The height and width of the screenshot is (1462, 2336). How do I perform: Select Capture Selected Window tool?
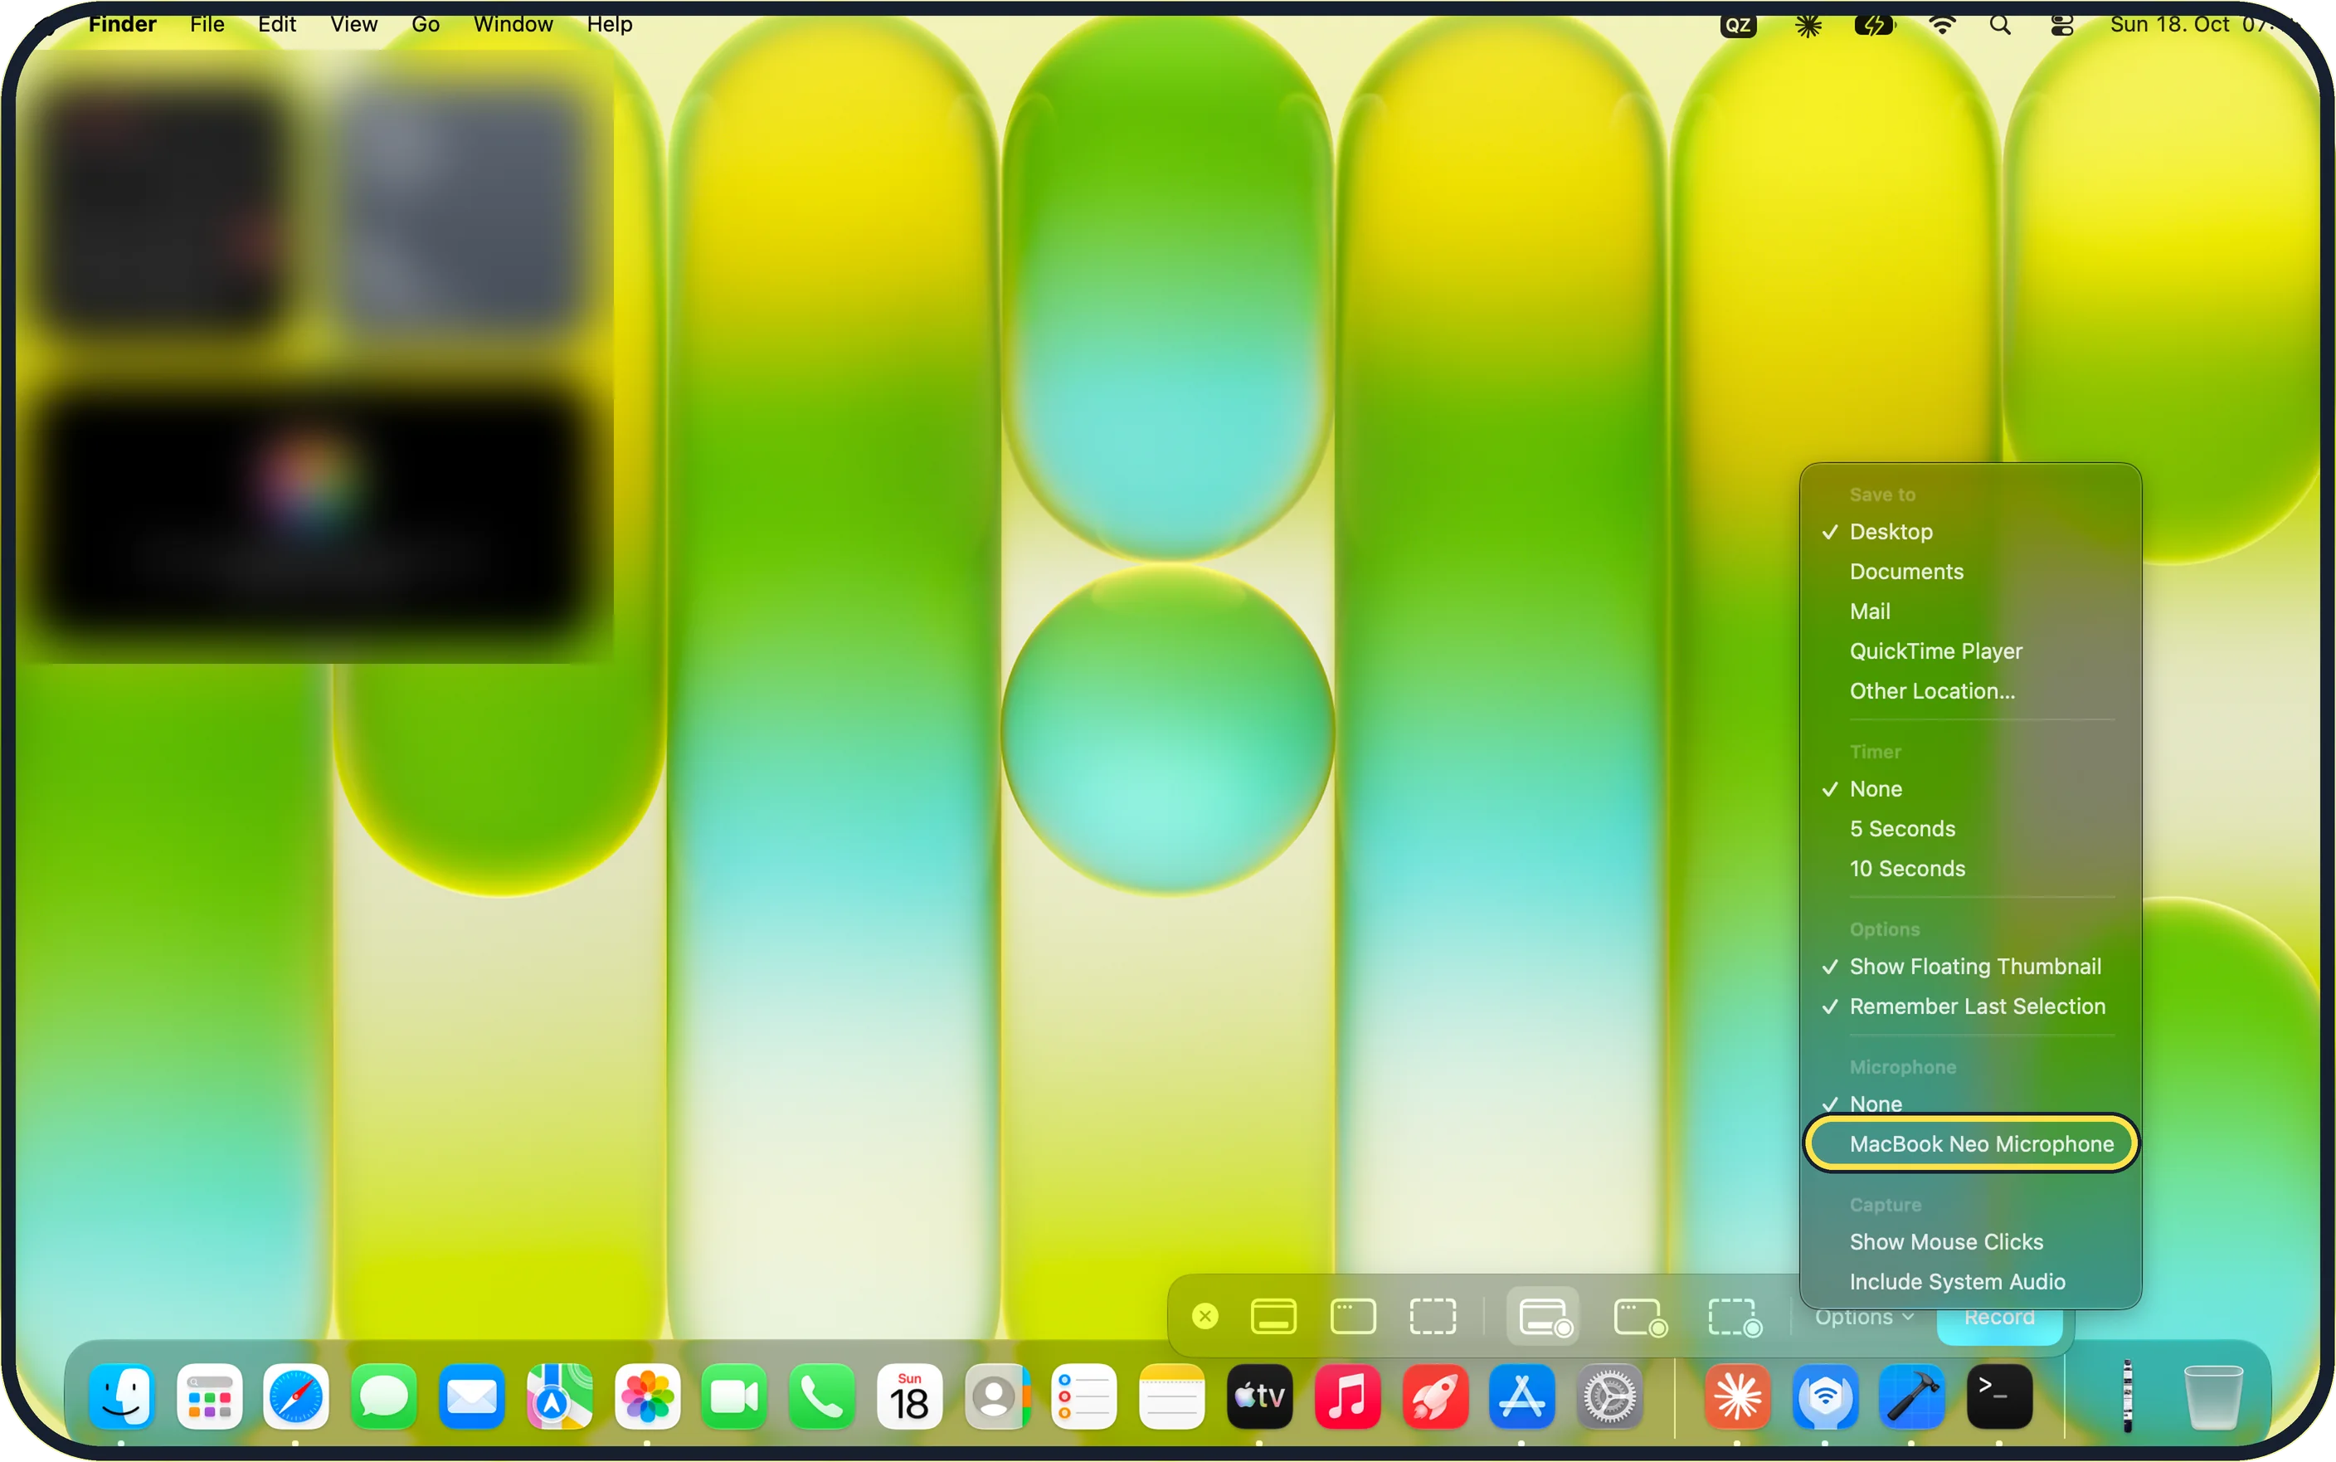pyautogui.click(x=1352, y=1316)
